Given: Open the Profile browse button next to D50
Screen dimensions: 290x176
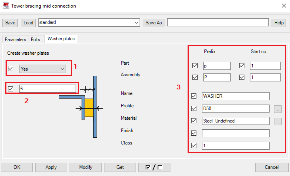Looking at the screenshot, I should click(x=278, y=109).
